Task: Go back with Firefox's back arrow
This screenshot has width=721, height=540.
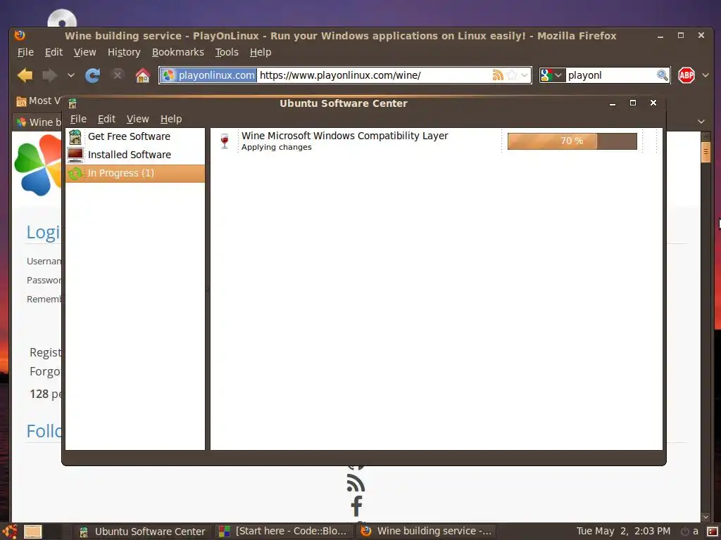Action: pos(25,75)
